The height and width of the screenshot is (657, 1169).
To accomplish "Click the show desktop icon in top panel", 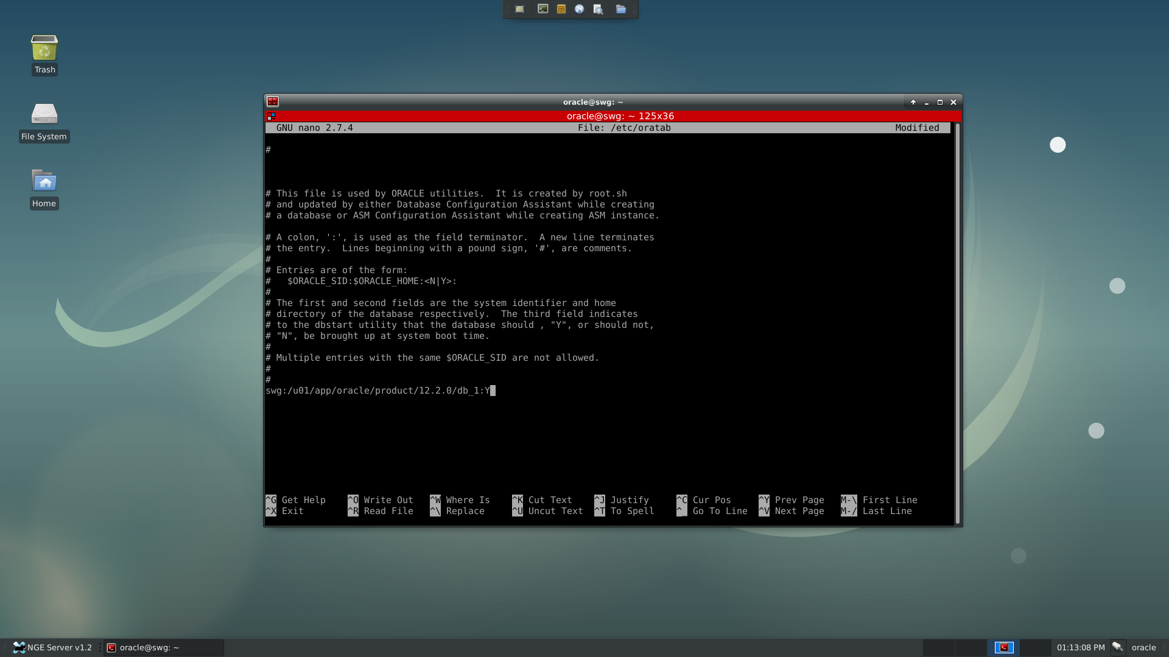I will pyautogui.click(x=519, y=9).
